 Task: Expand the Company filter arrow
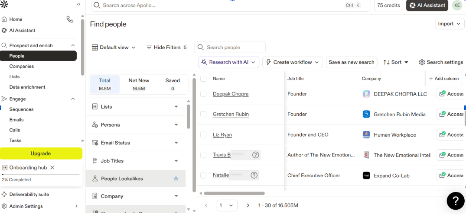point(176,196)
